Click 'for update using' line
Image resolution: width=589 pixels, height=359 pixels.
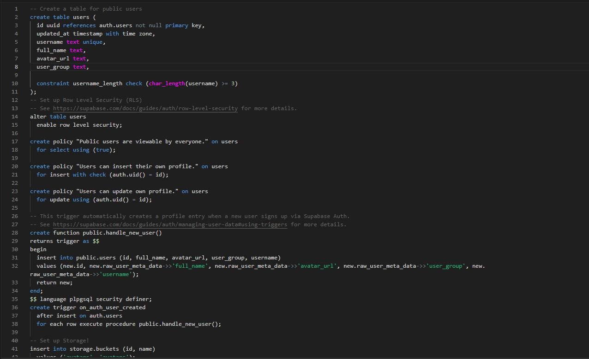(x=94, y=200)
